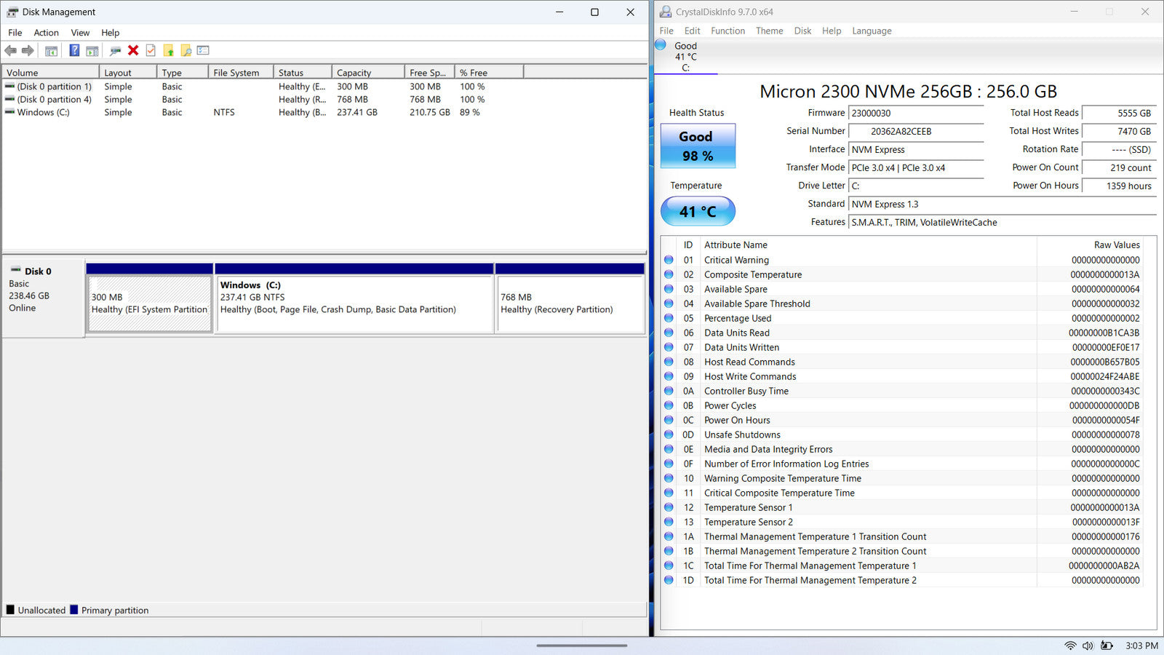This screenshot has height=655, width=1164.
Task: Select the Windows (C:) volume row
Action: point(44,113)
